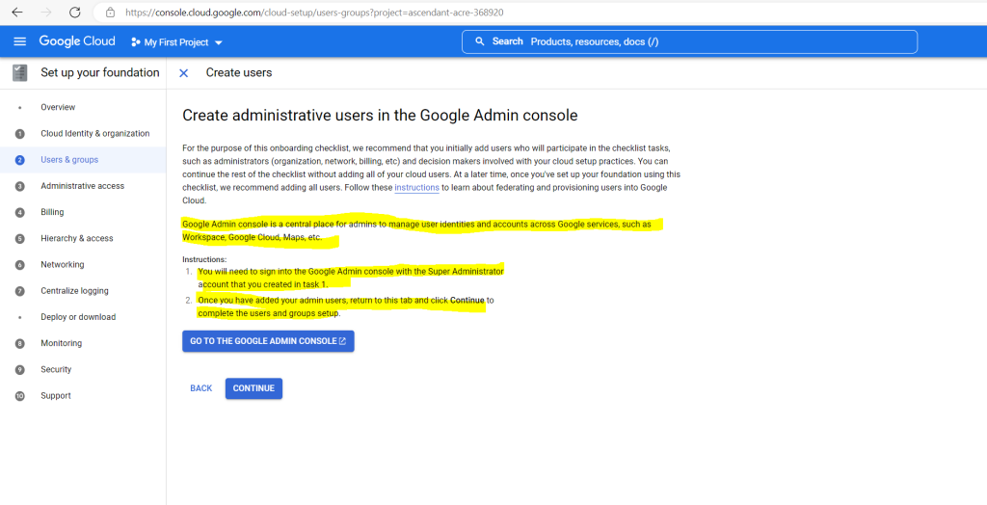Screen dimensions: 987x505
Task: Reload the page with refresh icon
Action: [x=74, y=12]
